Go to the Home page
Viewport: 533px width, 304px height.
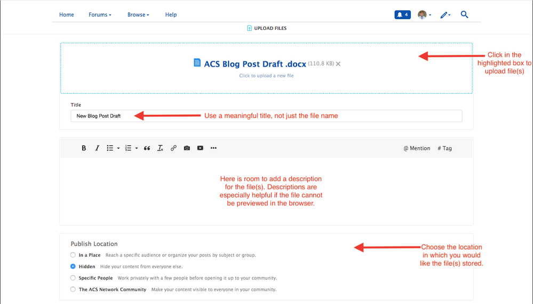coord(67,15)
